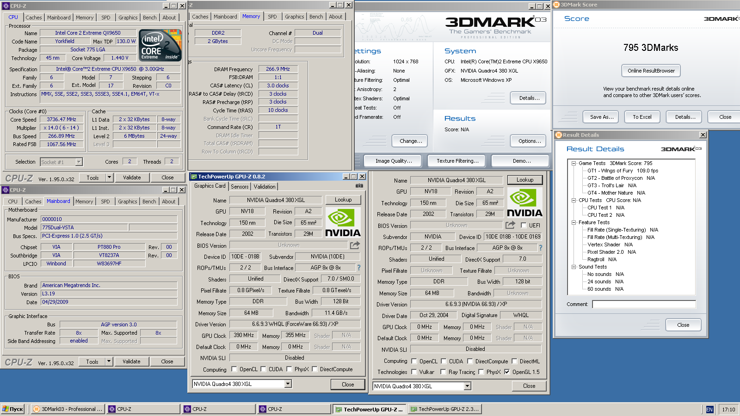This screenshot has width=740, height=416.
Task: Activate the third CPU-Z taskbar button
Action: coord(294,409)
